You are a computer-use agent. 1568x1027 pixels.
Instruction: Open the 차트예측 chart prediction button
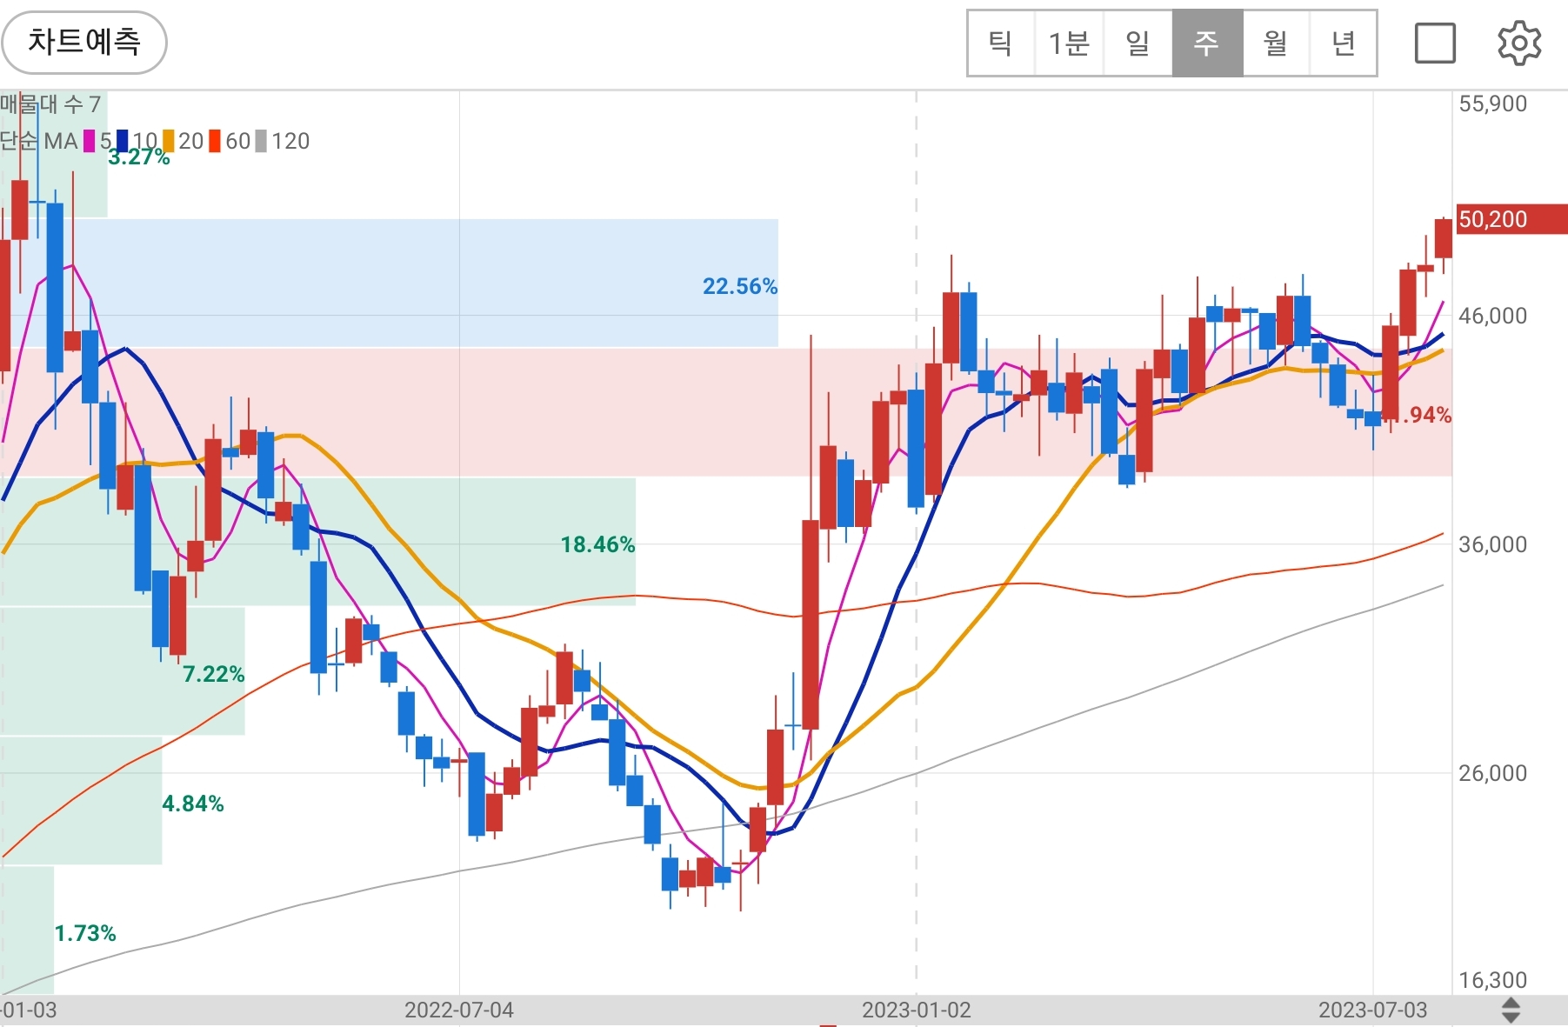tap(83, 42)
